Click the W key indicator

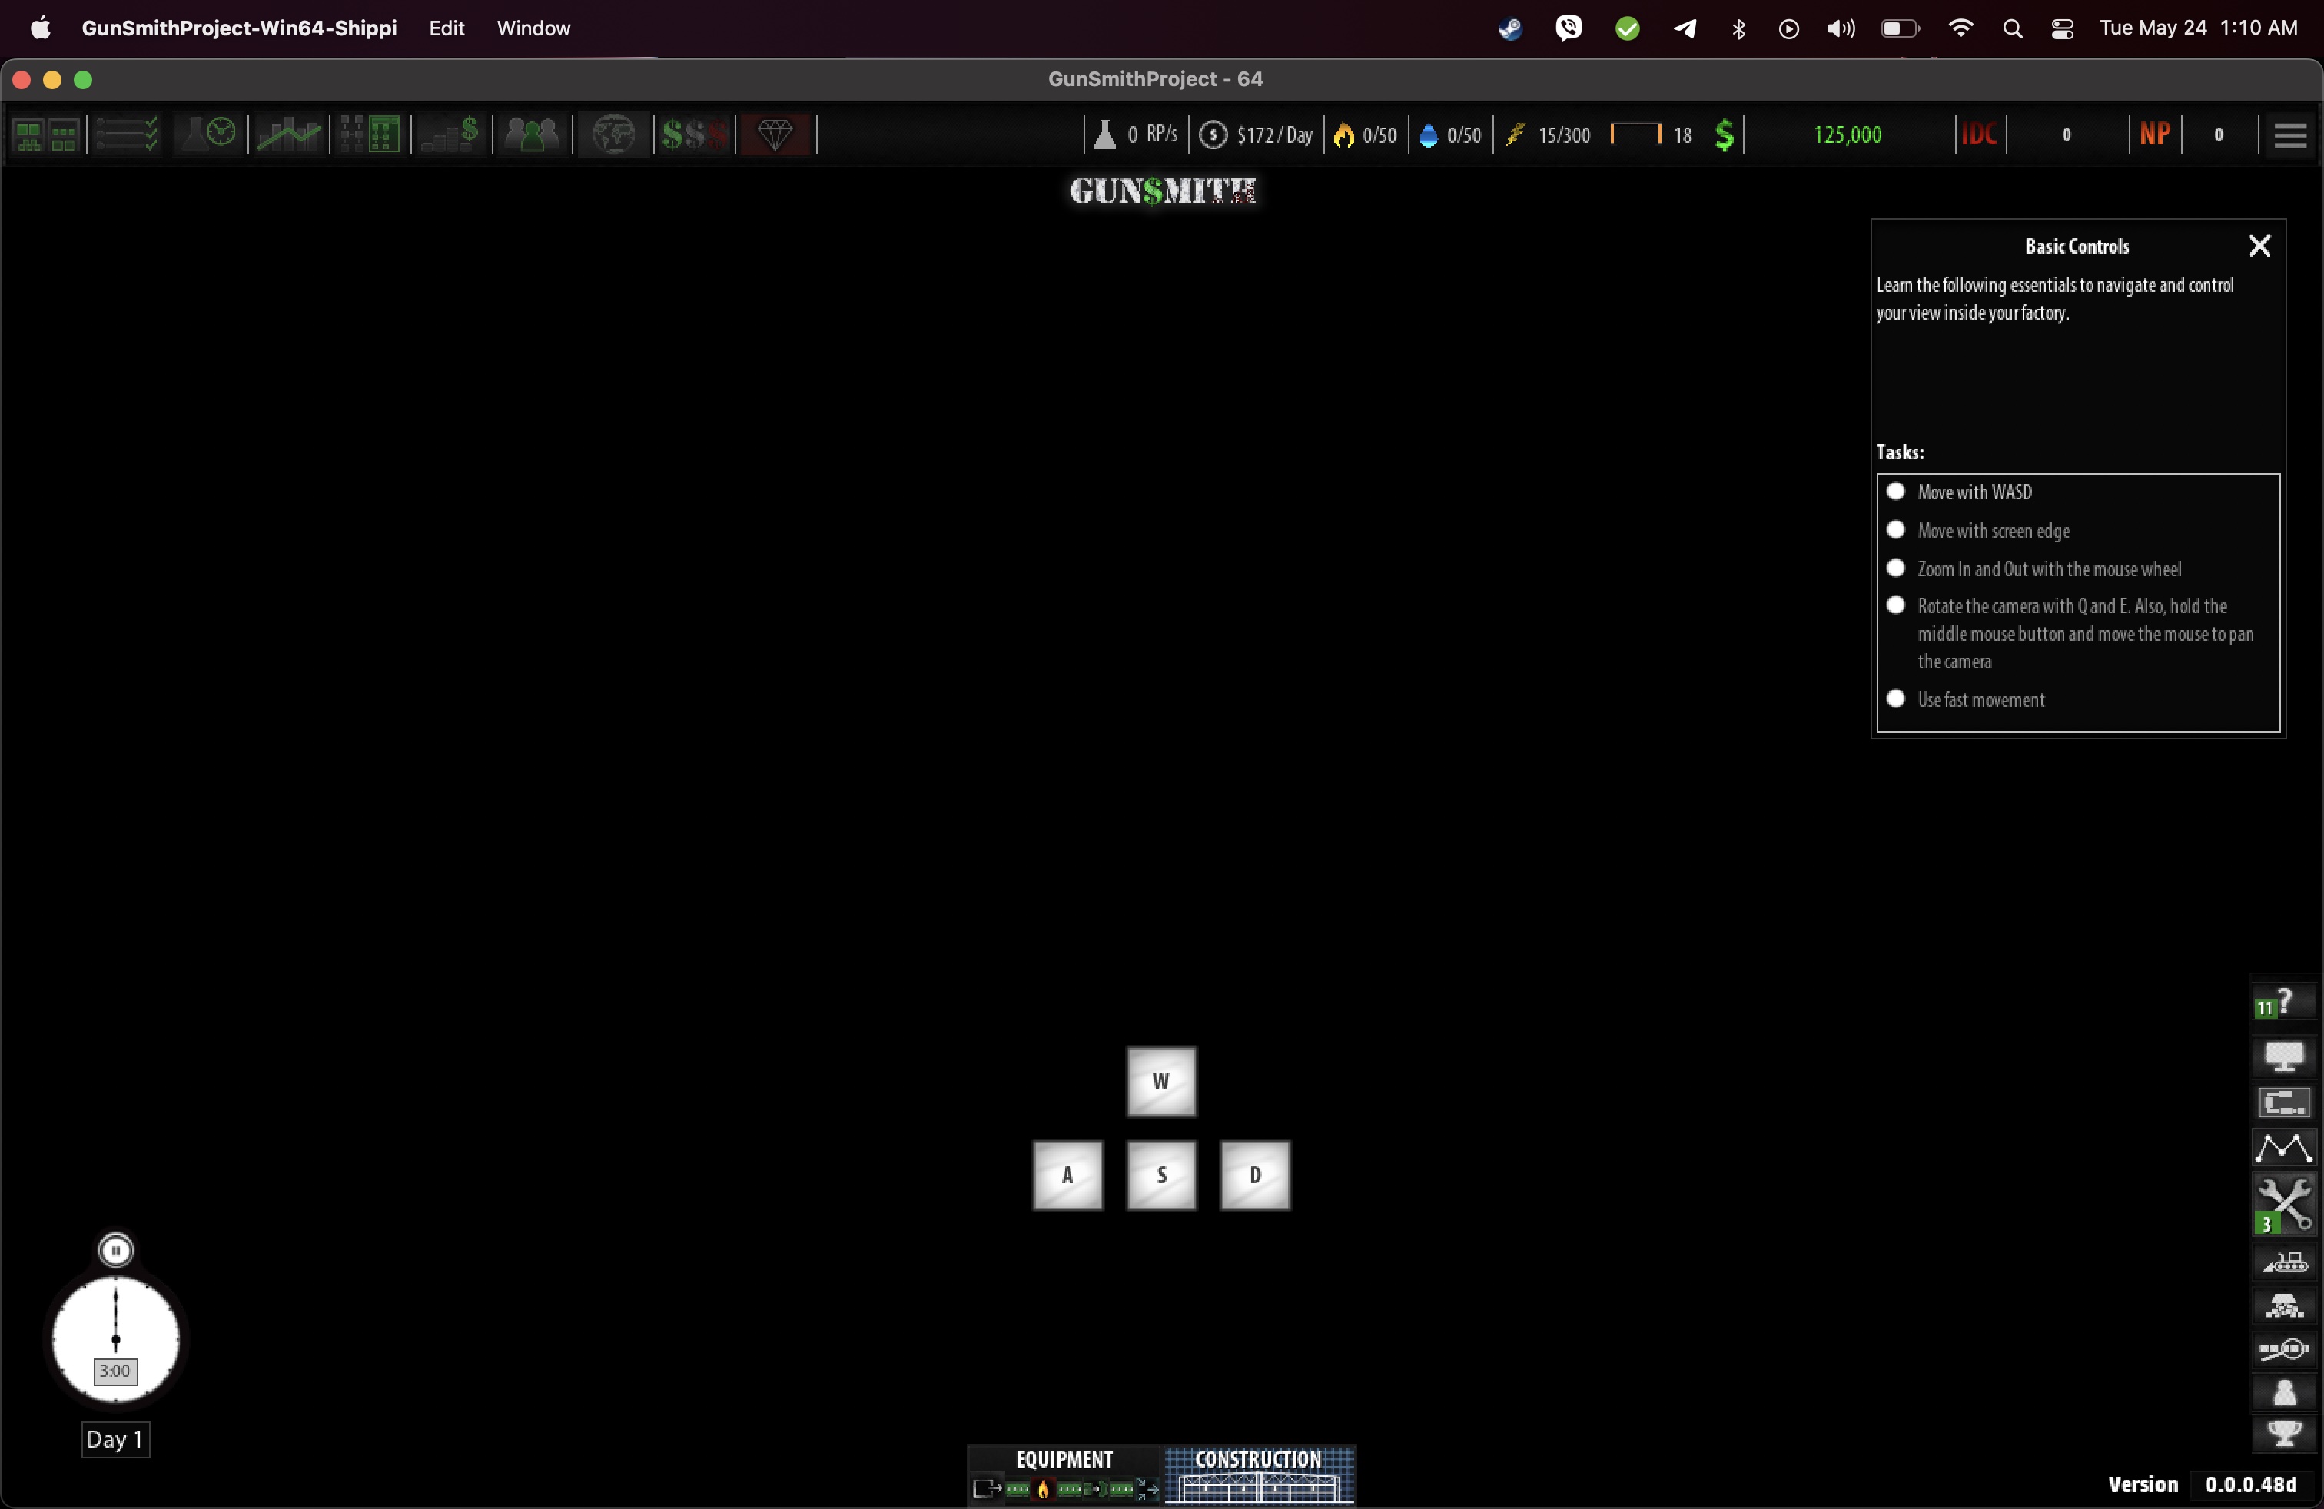click(1161, 1082)
